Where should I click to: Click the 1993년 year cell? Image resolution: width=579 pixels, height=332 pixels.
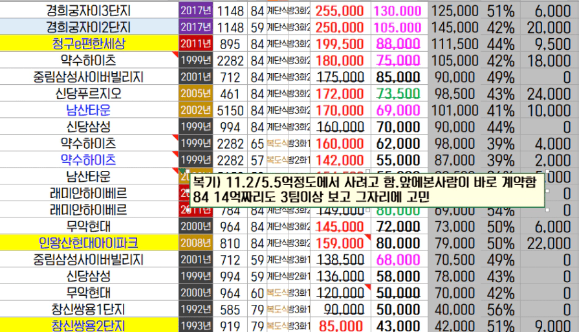(196, 326)
